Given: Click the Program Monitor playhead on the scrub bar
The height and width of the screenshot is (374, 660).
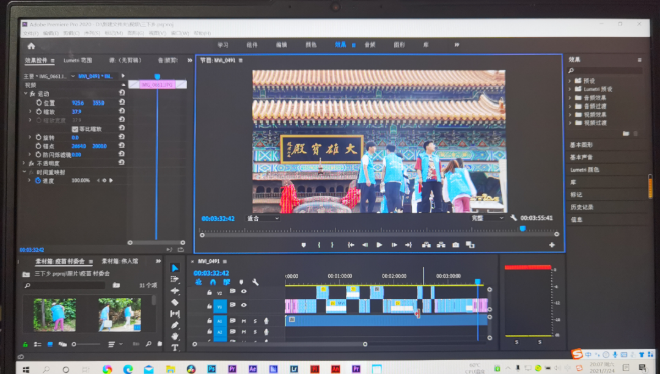Looking at the screenshot, I should pos(522,229).
